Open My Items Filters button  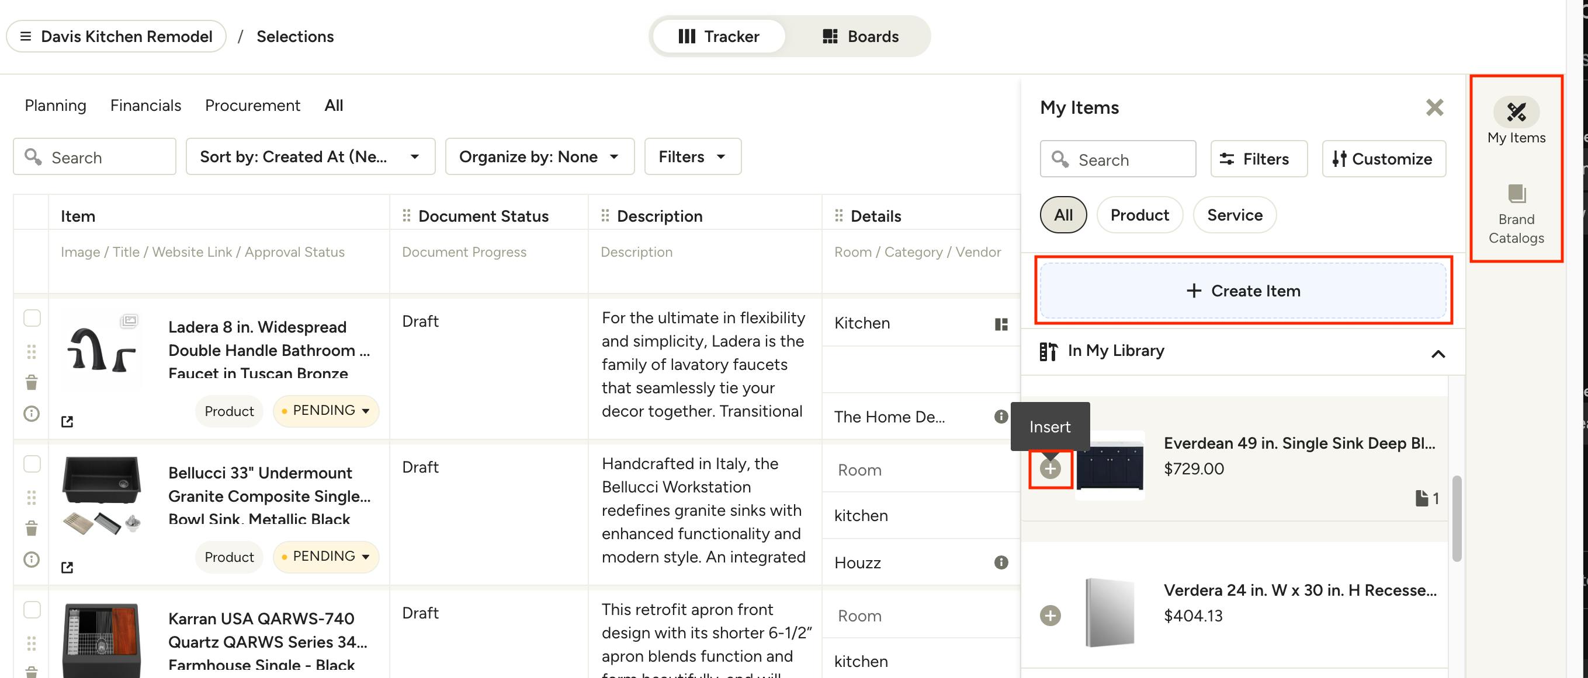tap(1258, 159)
